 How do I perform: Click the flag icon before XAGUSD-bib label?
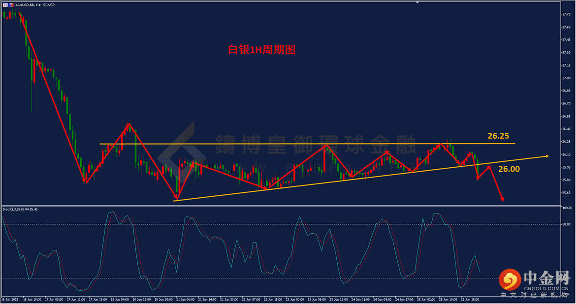click(x=11, y=5)
